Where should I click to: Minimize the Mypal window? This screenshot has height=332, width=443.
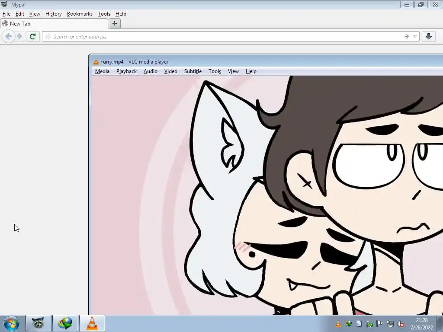coord(407,4)
